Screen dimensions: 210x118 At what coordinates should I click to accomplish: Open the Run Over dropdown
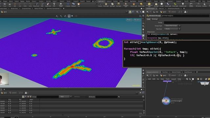pyautogui.click(x=172, y=29)
